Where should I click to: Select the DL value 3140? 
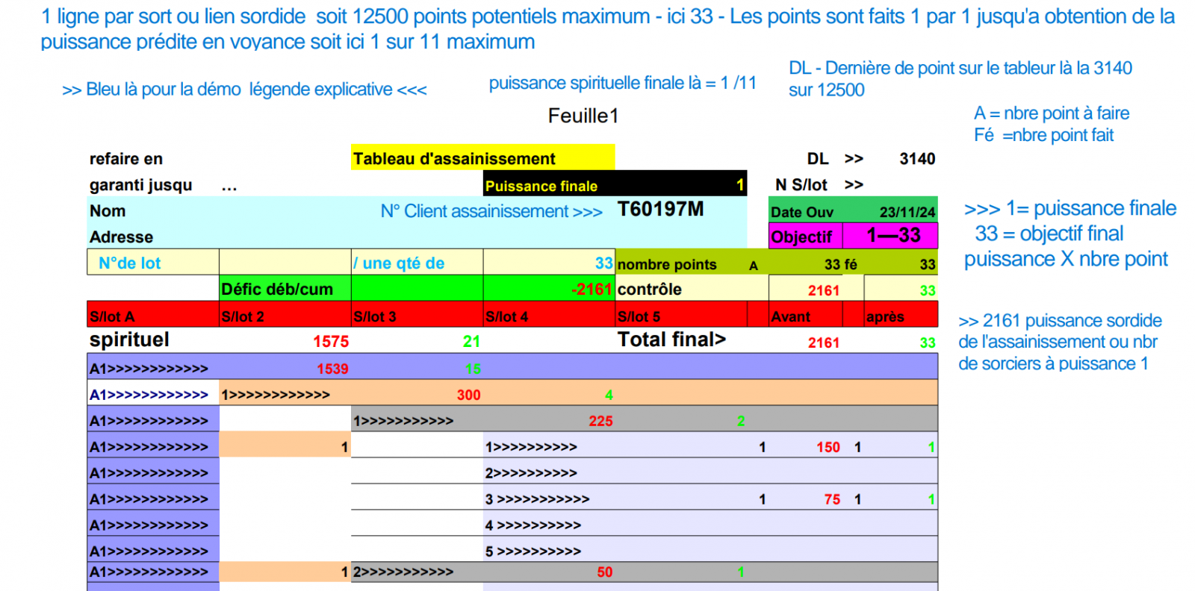click(916, 159)
